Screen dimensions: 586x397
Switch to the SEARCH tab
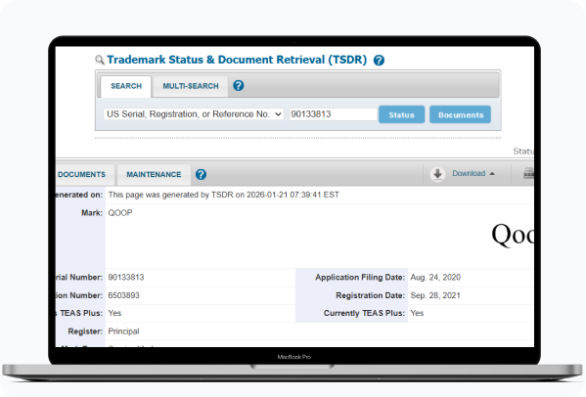point(126,86)
